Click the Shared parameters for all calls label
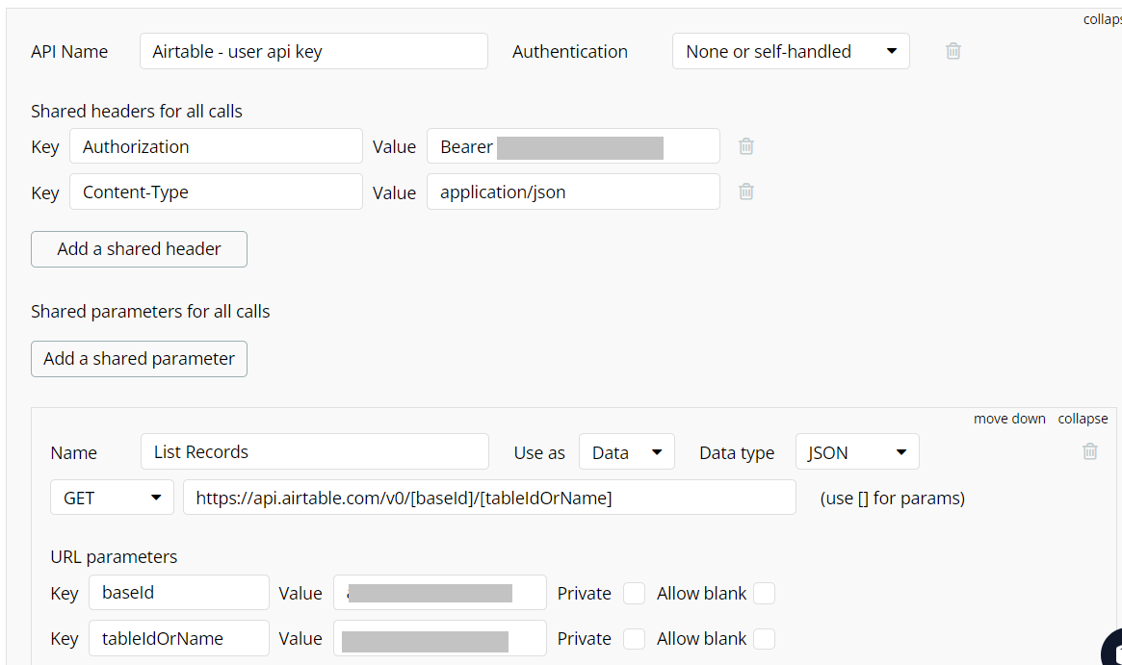The width and height of the screenshot is (1122, 665). 150,311
